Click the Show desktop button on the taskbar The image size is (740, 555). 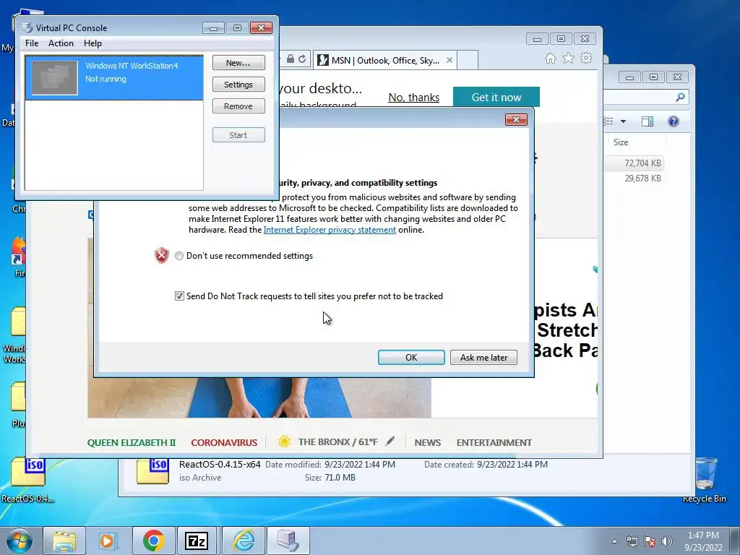[734, 541]
